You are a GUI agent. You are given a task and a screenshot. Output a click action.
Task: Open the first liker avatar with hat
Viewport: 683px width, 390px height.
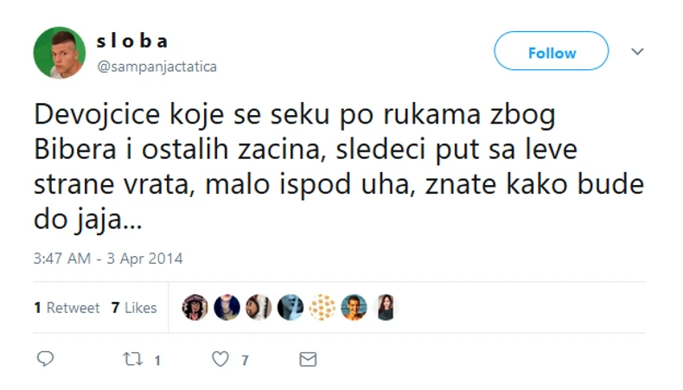point(195,307)
